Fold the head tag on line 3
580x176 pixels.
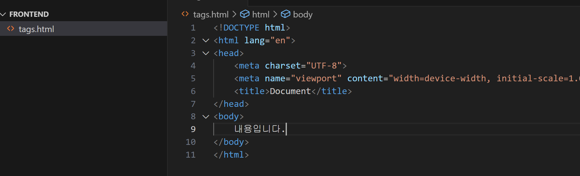[206, 53]
